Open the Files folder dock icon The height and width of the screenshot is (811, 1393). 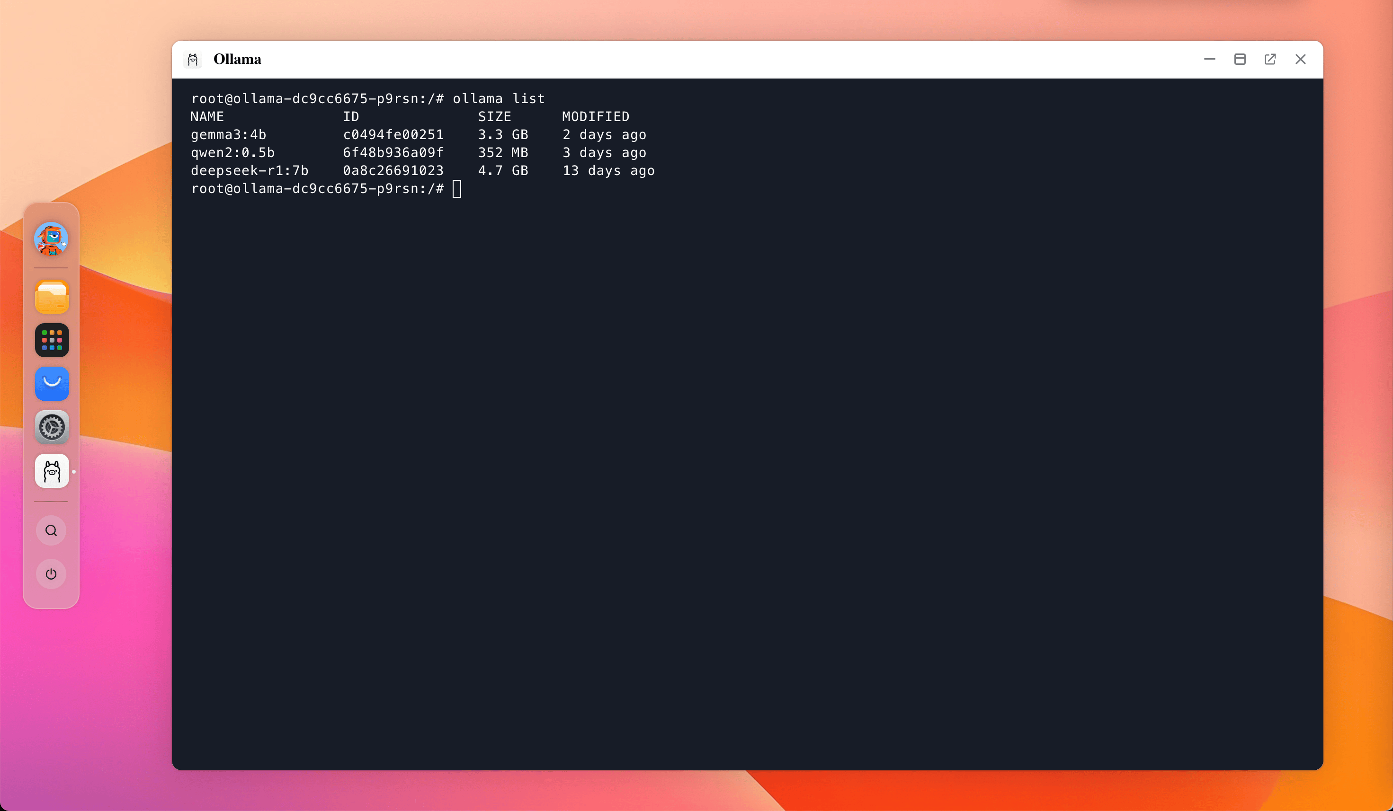(52, 297)
